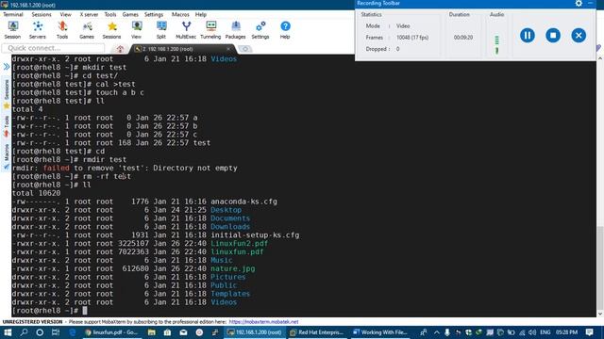Switch to linuxfun.pdf Chrome taskbar window
604x339 pixels.
[111, 332]
